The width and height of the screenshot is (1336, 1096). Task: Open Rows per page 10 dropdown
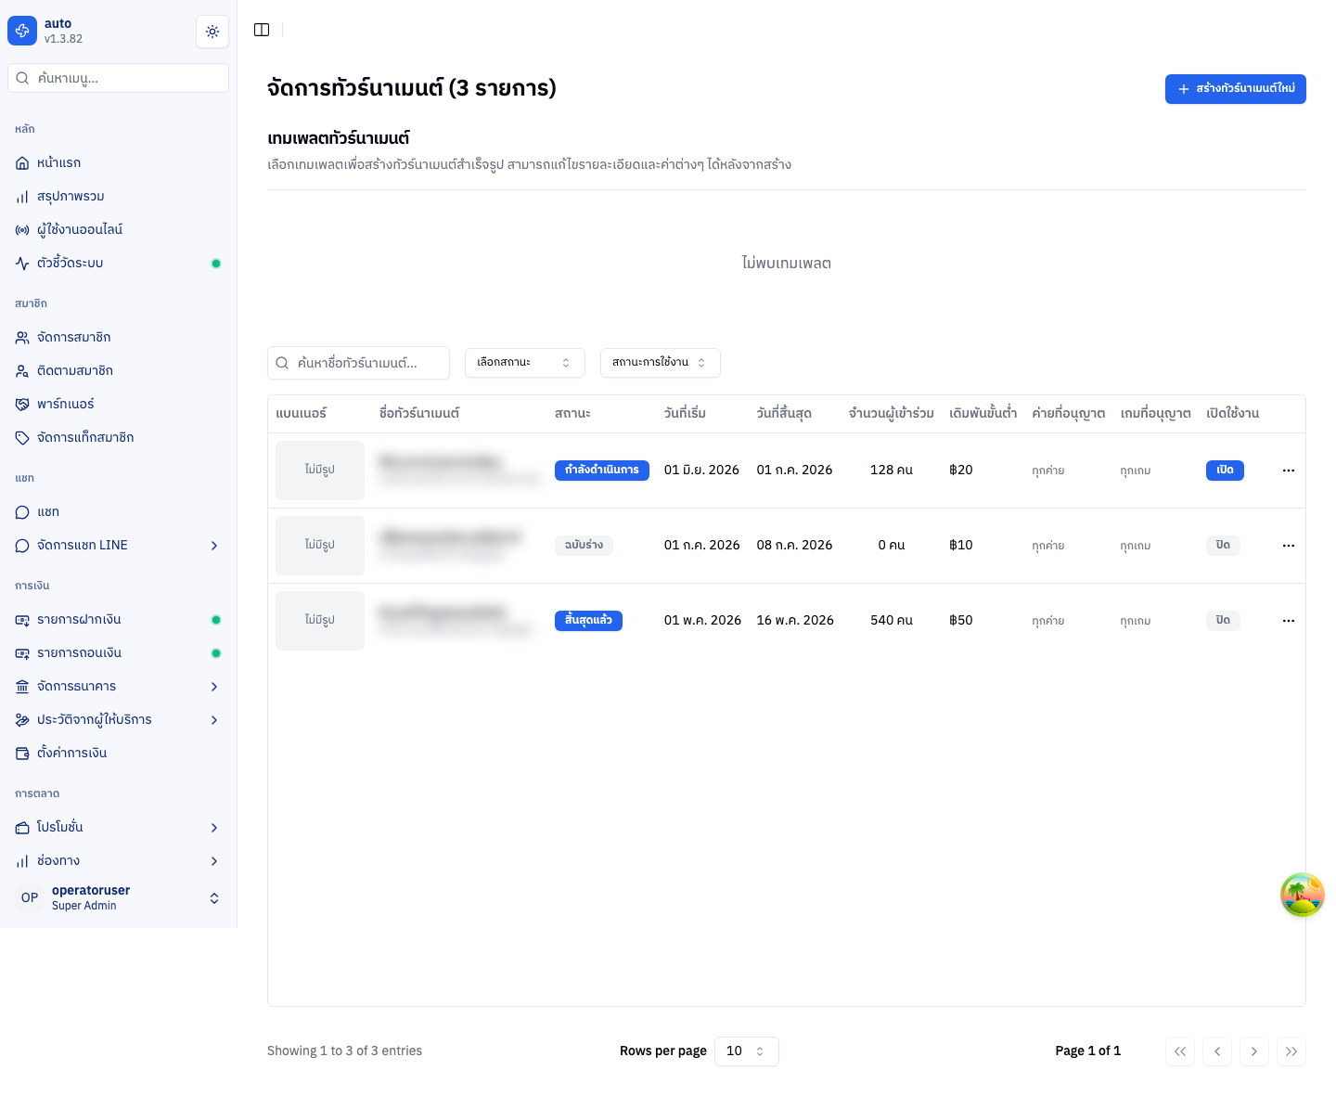point(747,1051)
